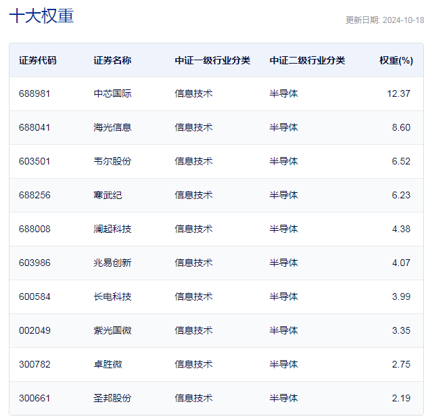The height and width of the screenshot is (419, 428).
Task: Click 半导体 in the 海光信息 row
Action: (284, 128)
